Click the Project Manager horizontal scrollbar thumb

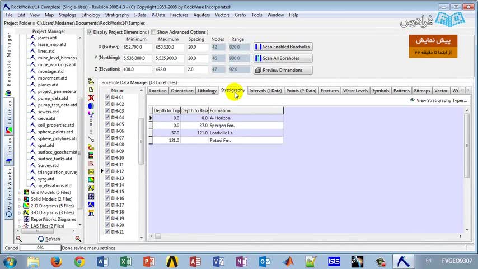tap(38, 231)
